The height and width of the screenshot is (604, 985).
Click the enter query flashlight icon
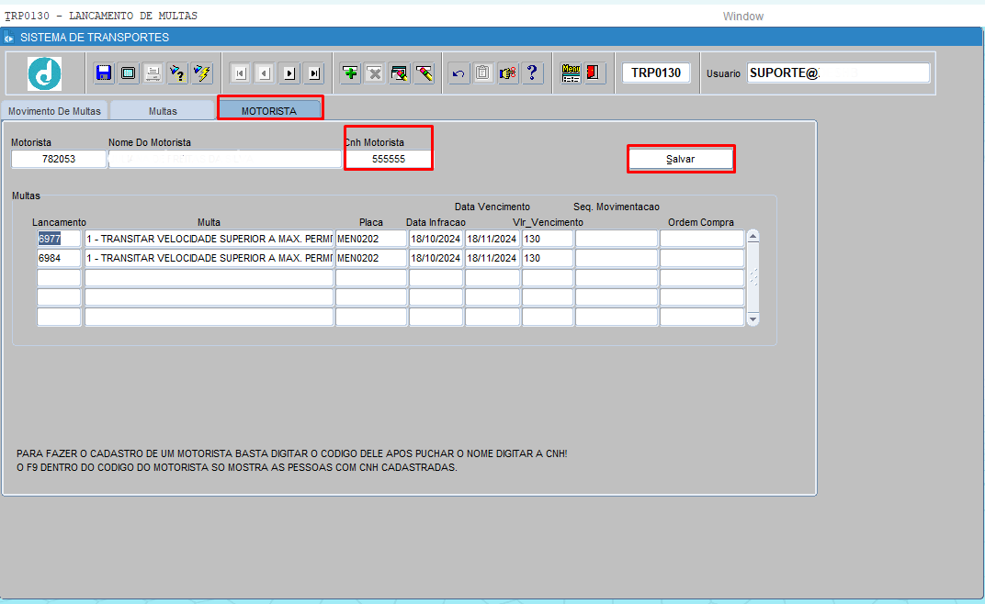point(177,73)
